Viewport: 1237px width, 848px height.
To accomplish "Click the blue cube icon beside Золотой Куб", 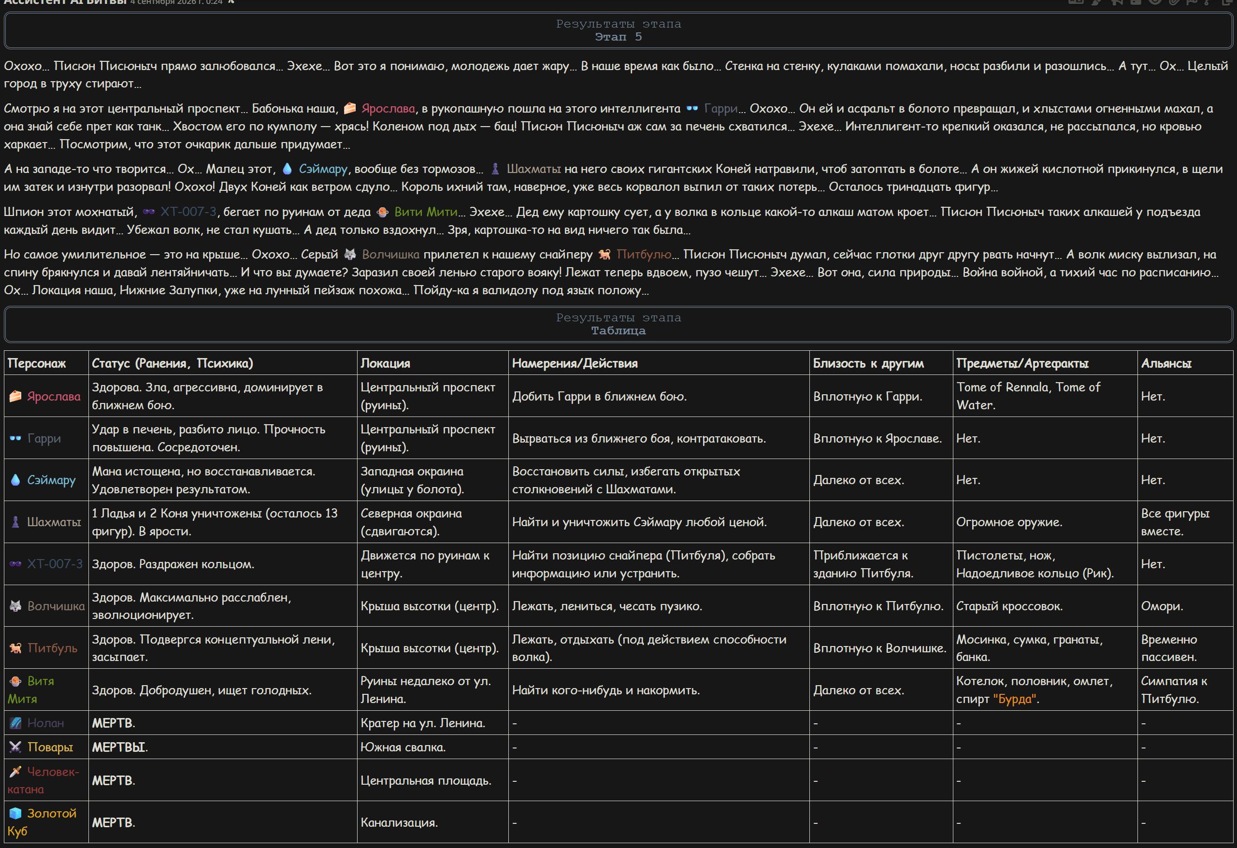I will pos(15,813).
